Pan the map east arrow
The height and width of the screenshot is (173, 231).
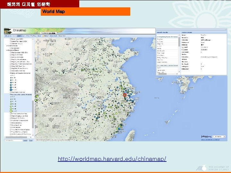(40, 41)
